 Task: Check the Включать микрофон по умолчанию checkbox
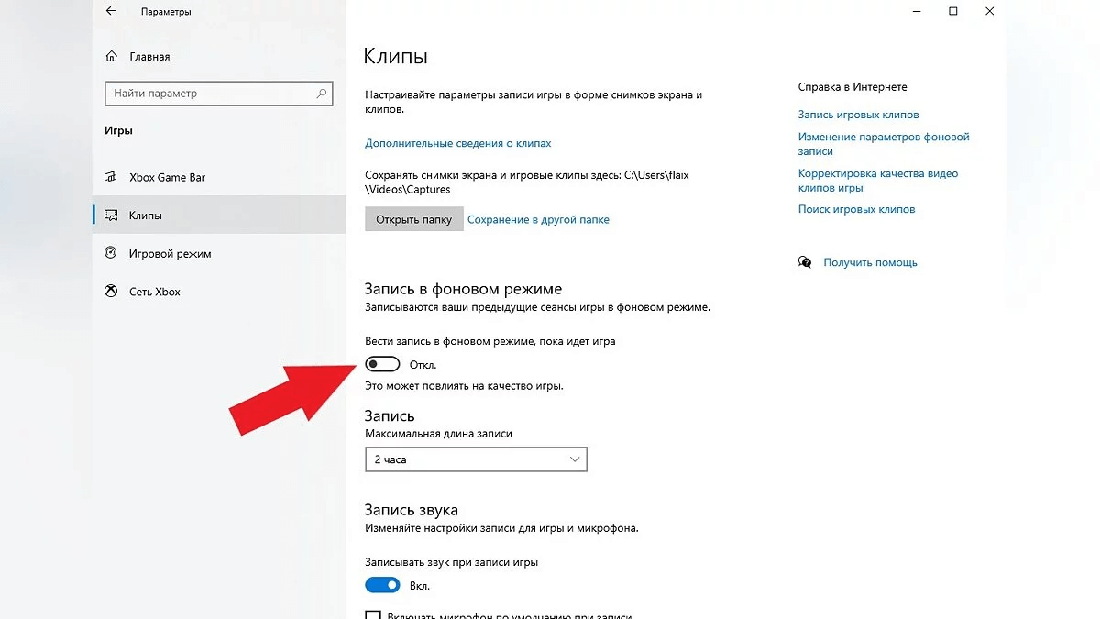coord(372,615)
